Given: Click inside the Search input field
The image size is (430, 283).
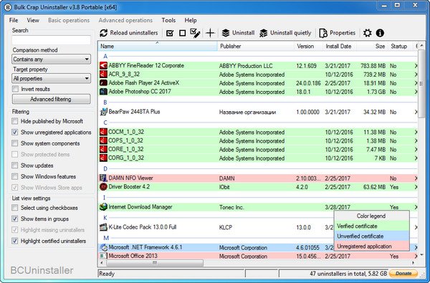Looking at the screenshot, I should 52,40.
